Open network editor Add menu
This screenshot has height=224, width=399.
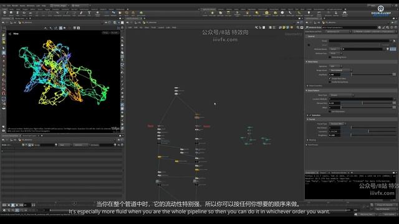point(130,27)
